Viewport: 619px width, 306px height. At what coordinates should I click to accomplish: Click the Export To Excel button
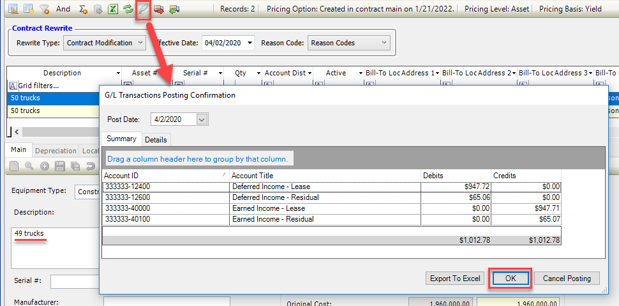[454, 278]
